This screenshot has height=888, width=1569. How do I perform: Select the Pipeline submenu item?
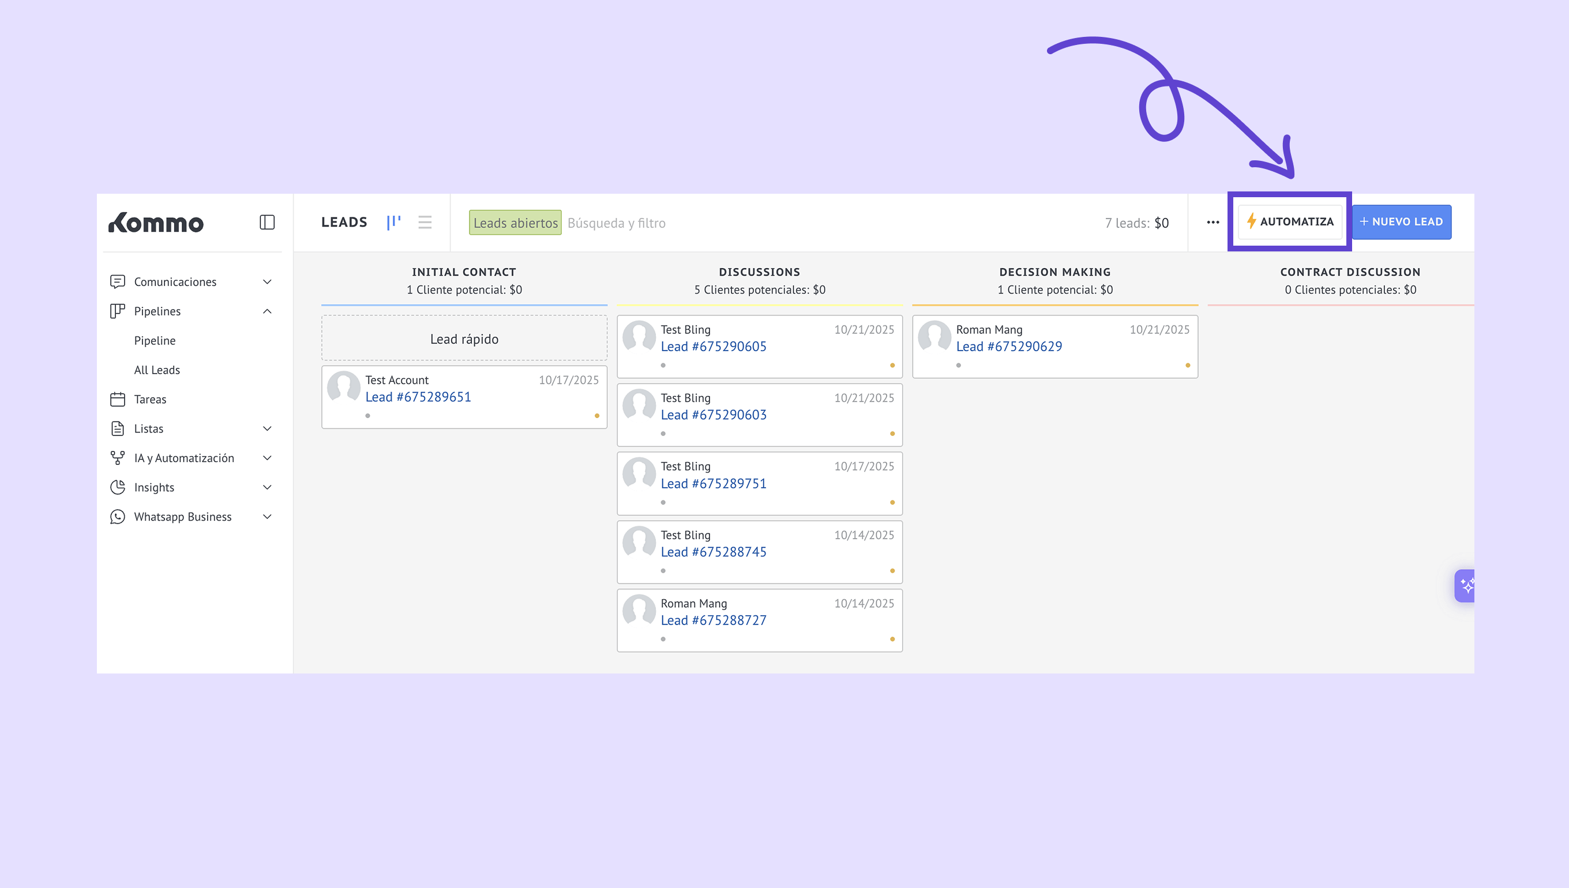pos(155,341)
